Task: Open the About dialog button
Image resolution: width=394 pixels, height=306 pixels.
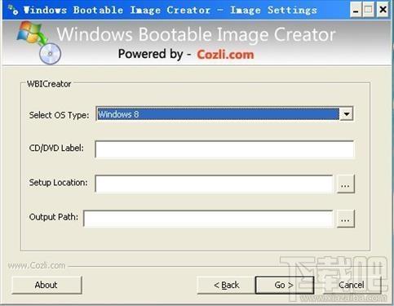Action: point(46,285)
